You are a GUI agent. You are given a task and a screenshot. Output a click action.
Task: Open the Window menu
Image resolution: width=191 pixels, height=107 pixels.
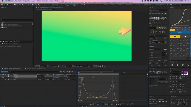pyautogui.click(x=57, y=1)
